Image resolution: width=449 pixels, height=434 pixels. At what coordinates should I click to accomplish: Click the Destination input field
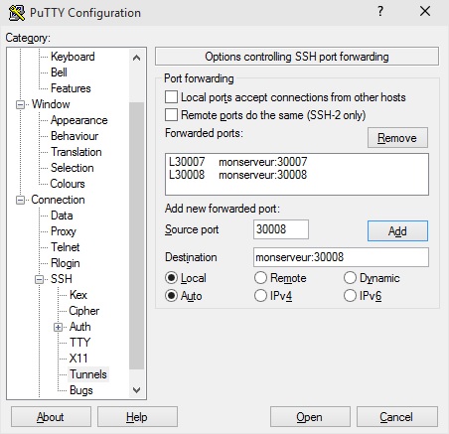pos(341,257)
